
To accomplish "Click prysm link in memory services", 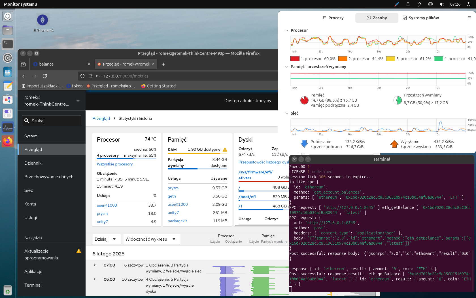I will (173, 188).
